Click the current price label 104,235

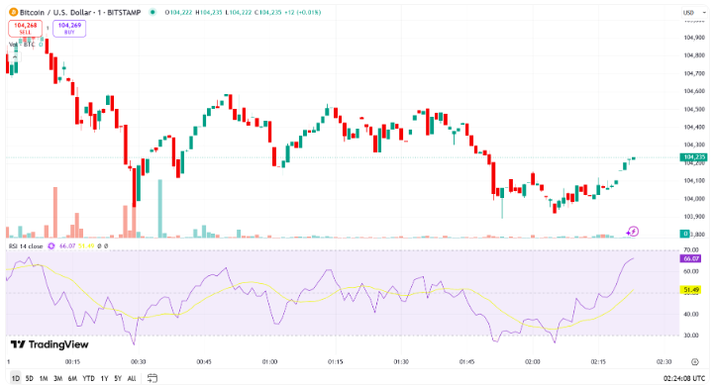[693, 156]
